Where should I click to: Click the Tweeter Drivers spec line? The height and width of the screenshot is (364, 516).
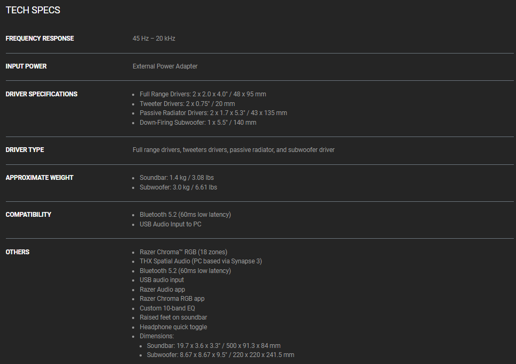[187, 104]
